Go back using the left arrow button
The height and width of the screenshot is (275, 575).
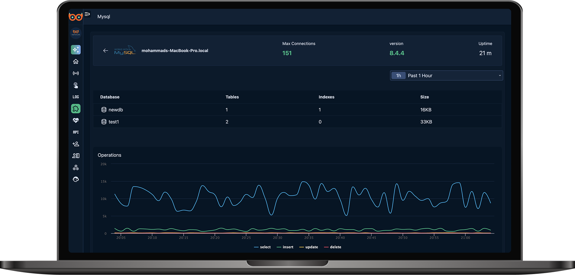(106, 51)
